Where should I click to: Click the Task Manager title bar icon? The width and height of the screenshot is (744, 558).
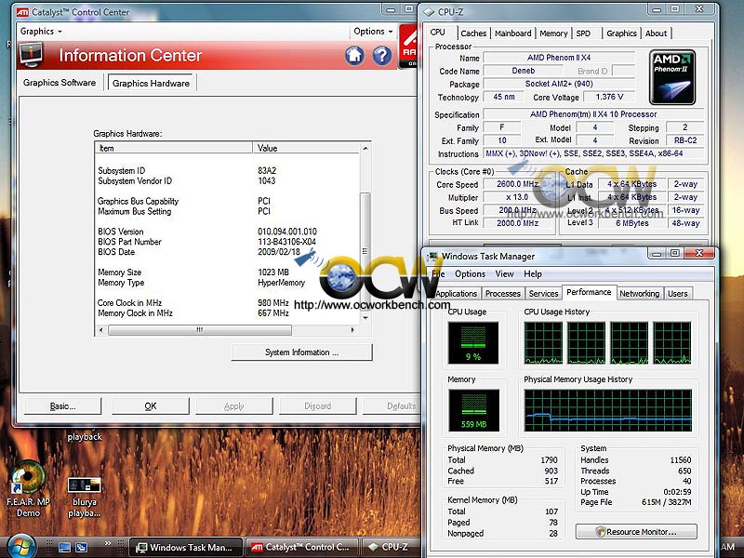pyautogui.click(x=432, y=257)
